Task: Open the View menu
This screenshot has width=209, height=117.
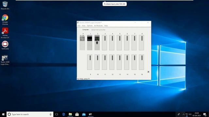Action: 84,26
